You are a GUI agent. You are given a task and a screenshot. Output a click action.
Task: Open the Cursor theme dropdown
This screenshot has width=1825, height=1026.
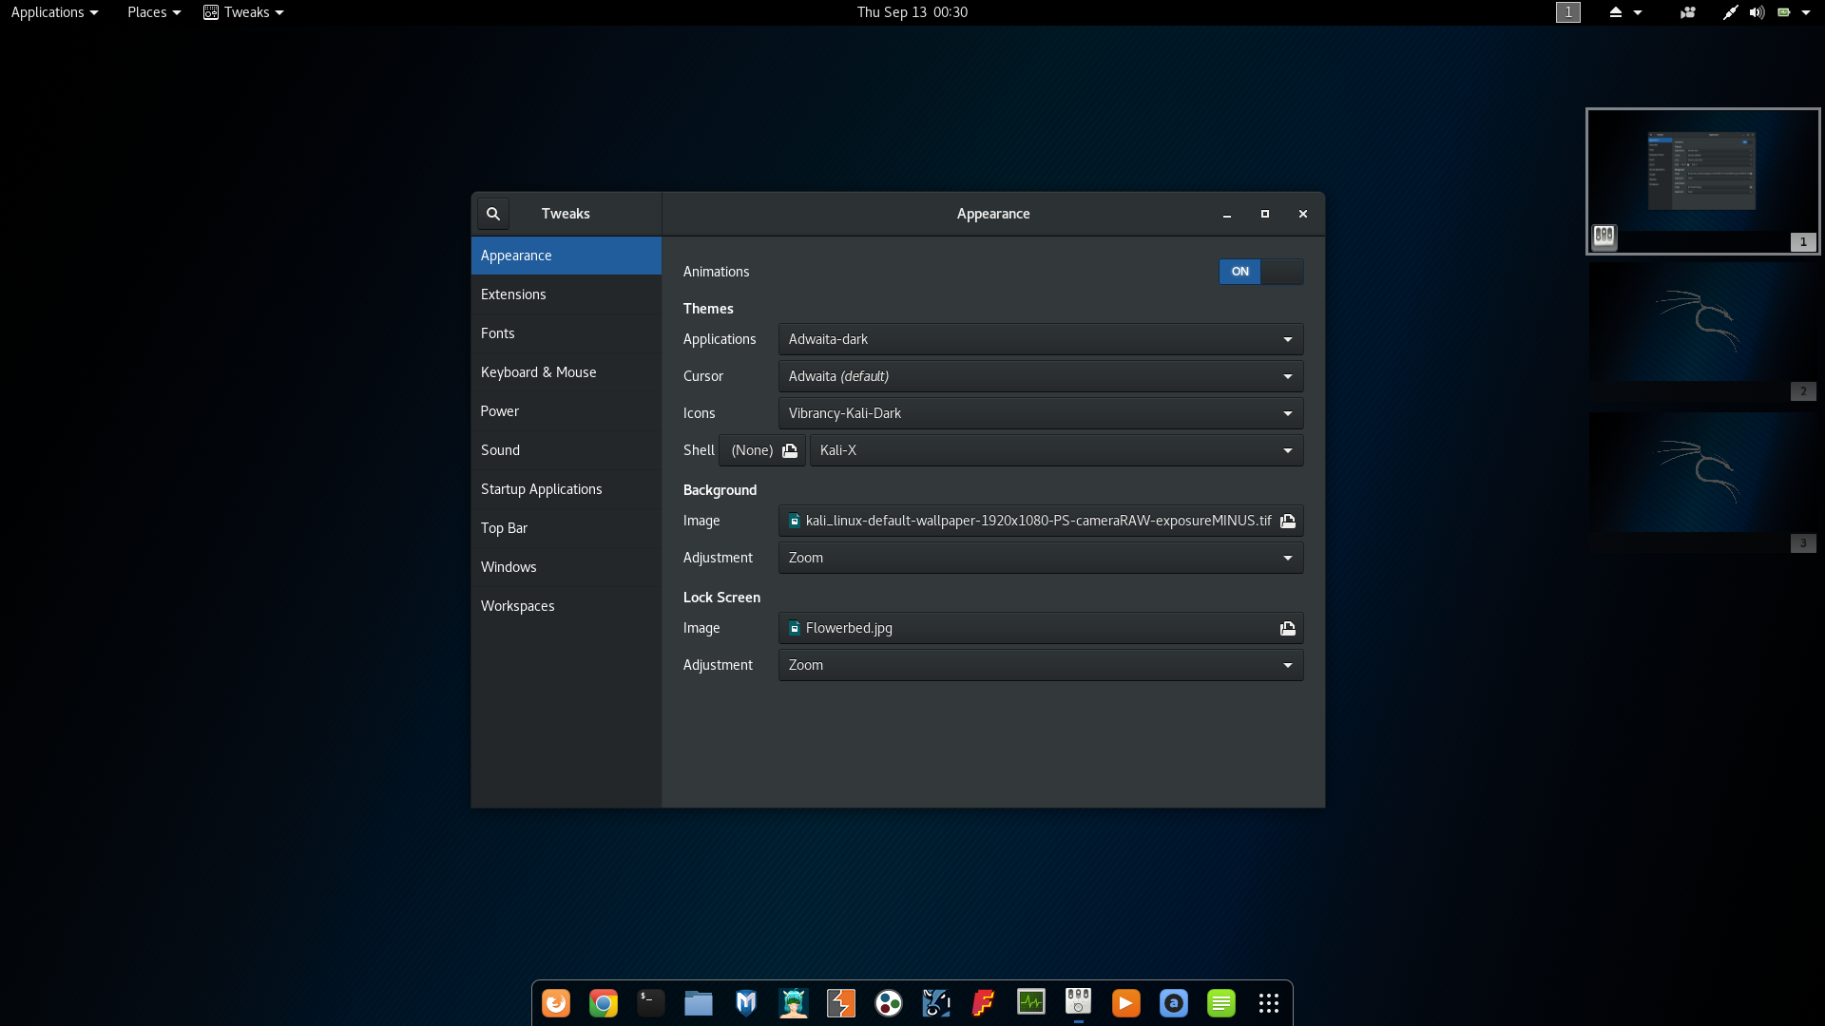coord(1041,376)
